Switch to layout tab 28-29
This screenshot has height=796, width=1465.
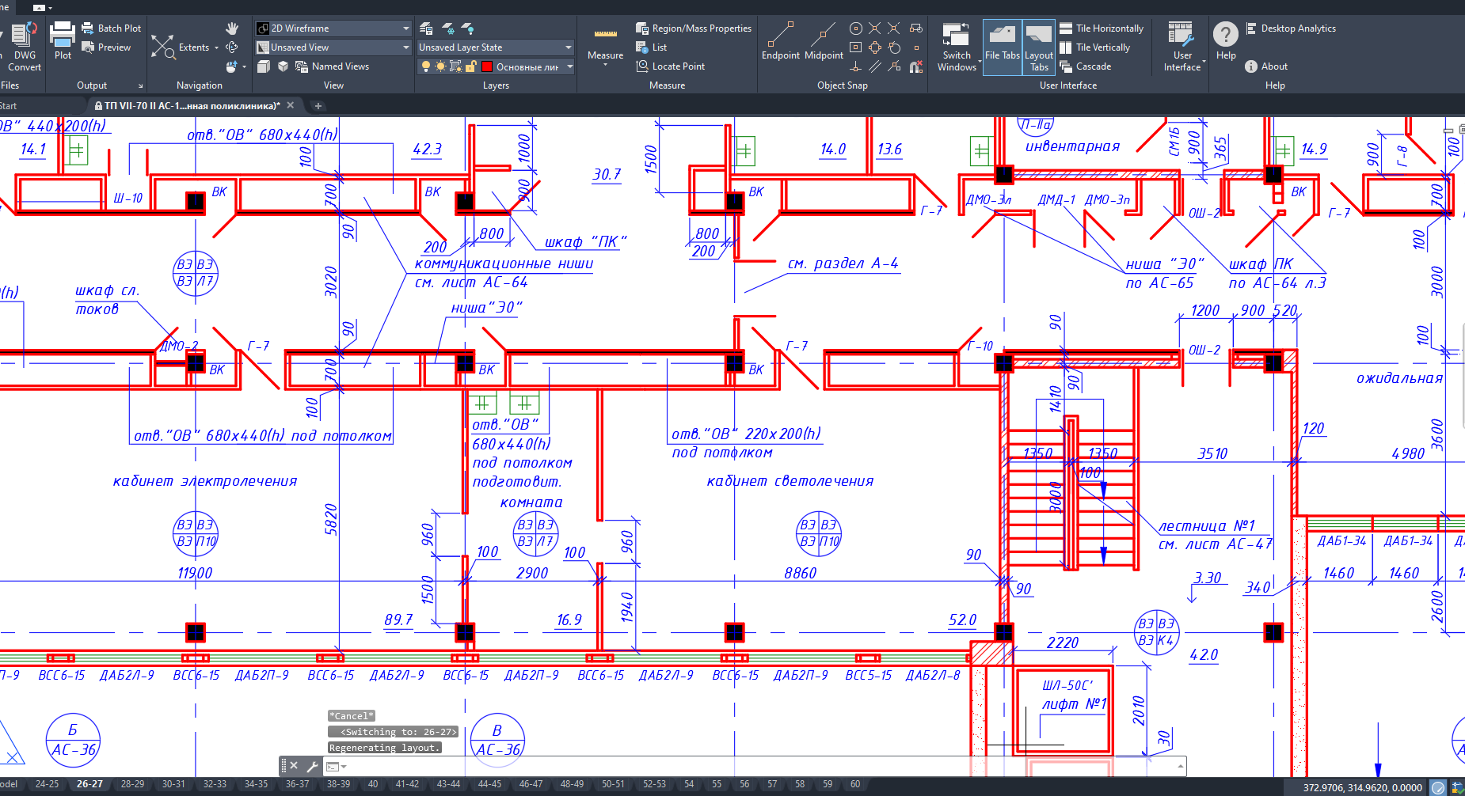[132, 784]
